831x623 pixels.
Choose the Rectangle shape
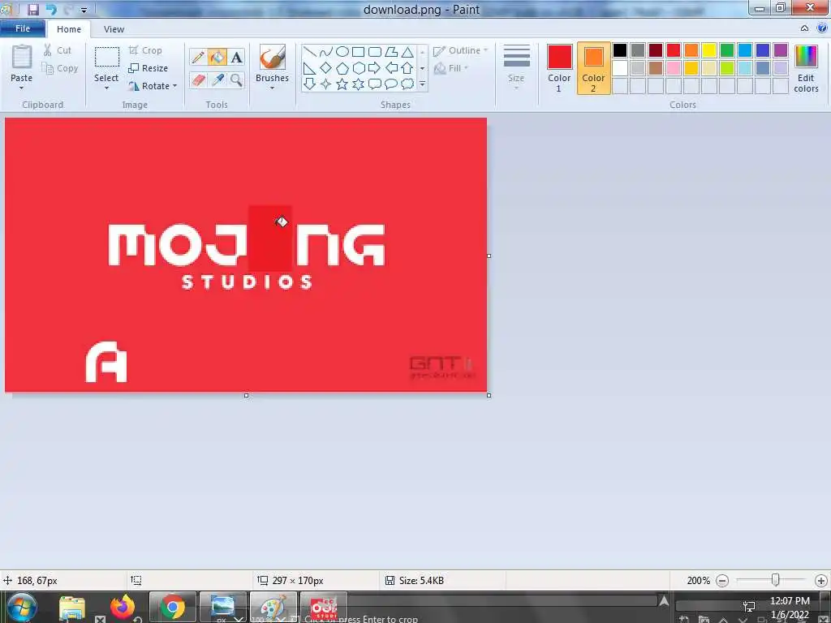click(x=358, y=51)
